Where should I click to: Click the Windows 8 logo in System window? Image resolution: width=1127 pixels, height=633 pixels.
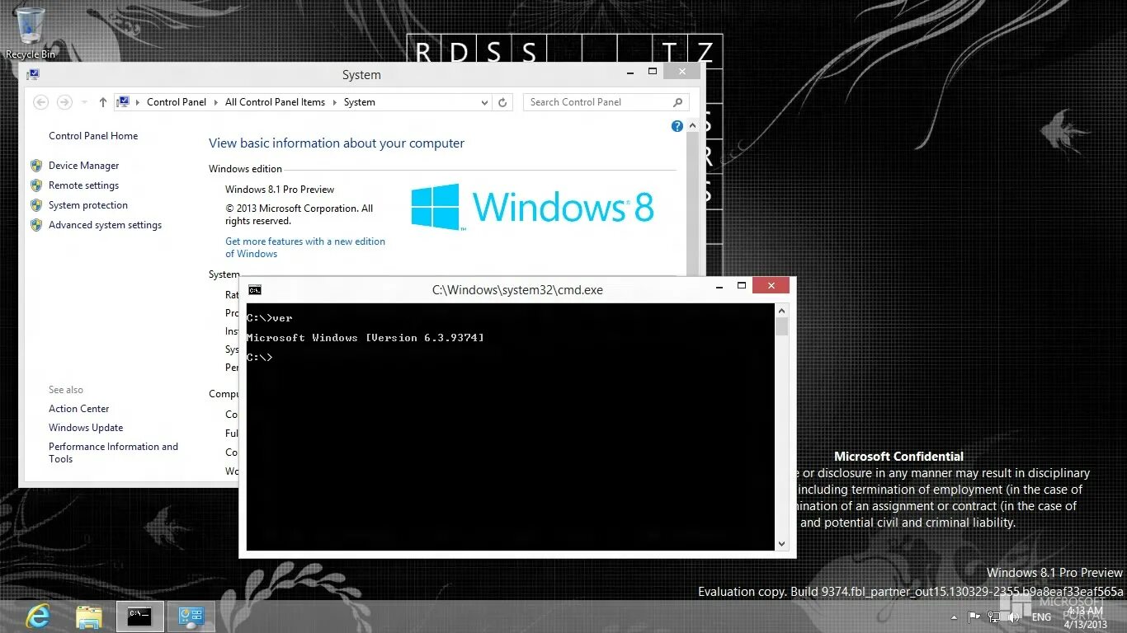[x=532, y=207]
